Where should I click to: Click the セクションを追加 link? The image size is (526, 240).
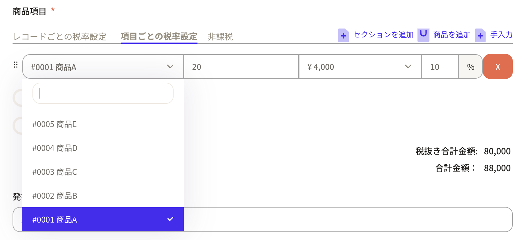click(x=383, y=35)
